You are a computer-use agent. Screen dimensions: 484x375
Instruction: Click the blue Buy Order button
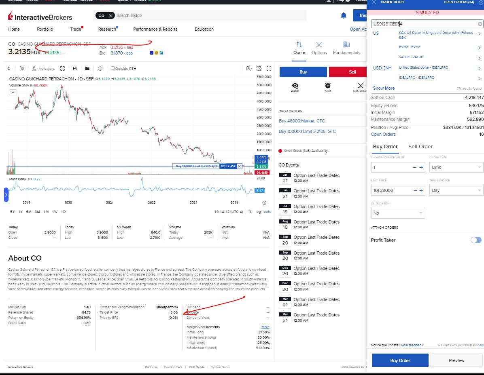400,360
